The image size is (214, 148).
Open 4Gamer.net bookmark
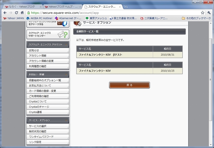[68, 18]
